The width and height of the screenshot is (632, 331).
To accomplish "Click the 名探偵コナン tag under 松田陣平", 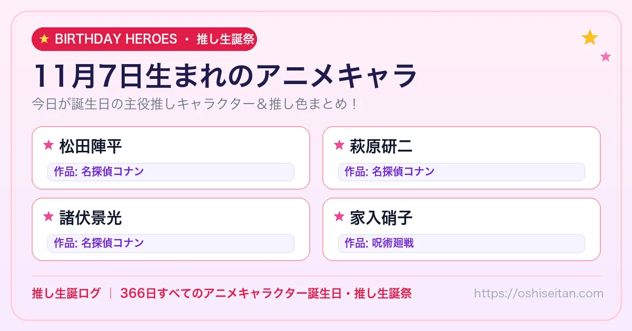I will [171, 172].
